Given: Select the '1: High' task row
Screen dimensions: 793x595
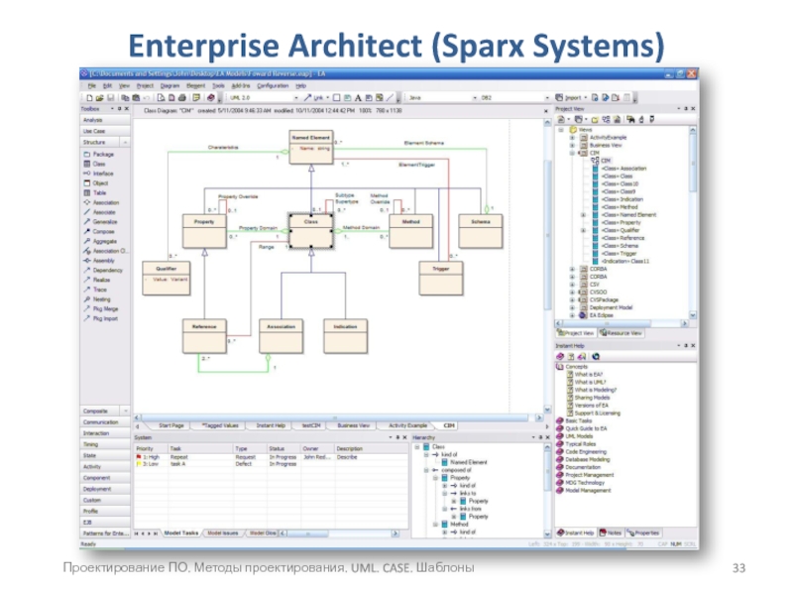Looking at the screenshot, I should tap(271, 457).
